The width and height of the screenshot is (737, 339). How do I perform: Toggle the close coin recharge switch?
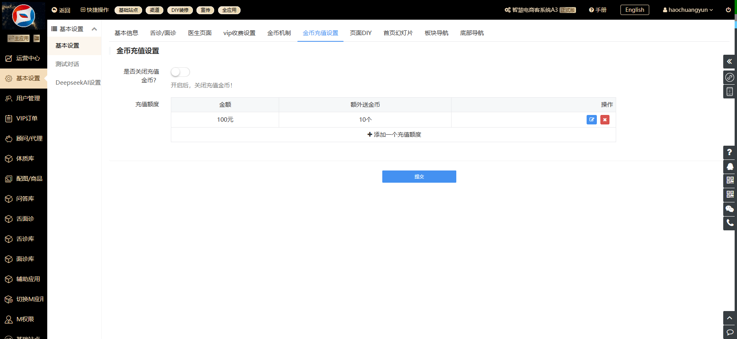tap(180, 72)
